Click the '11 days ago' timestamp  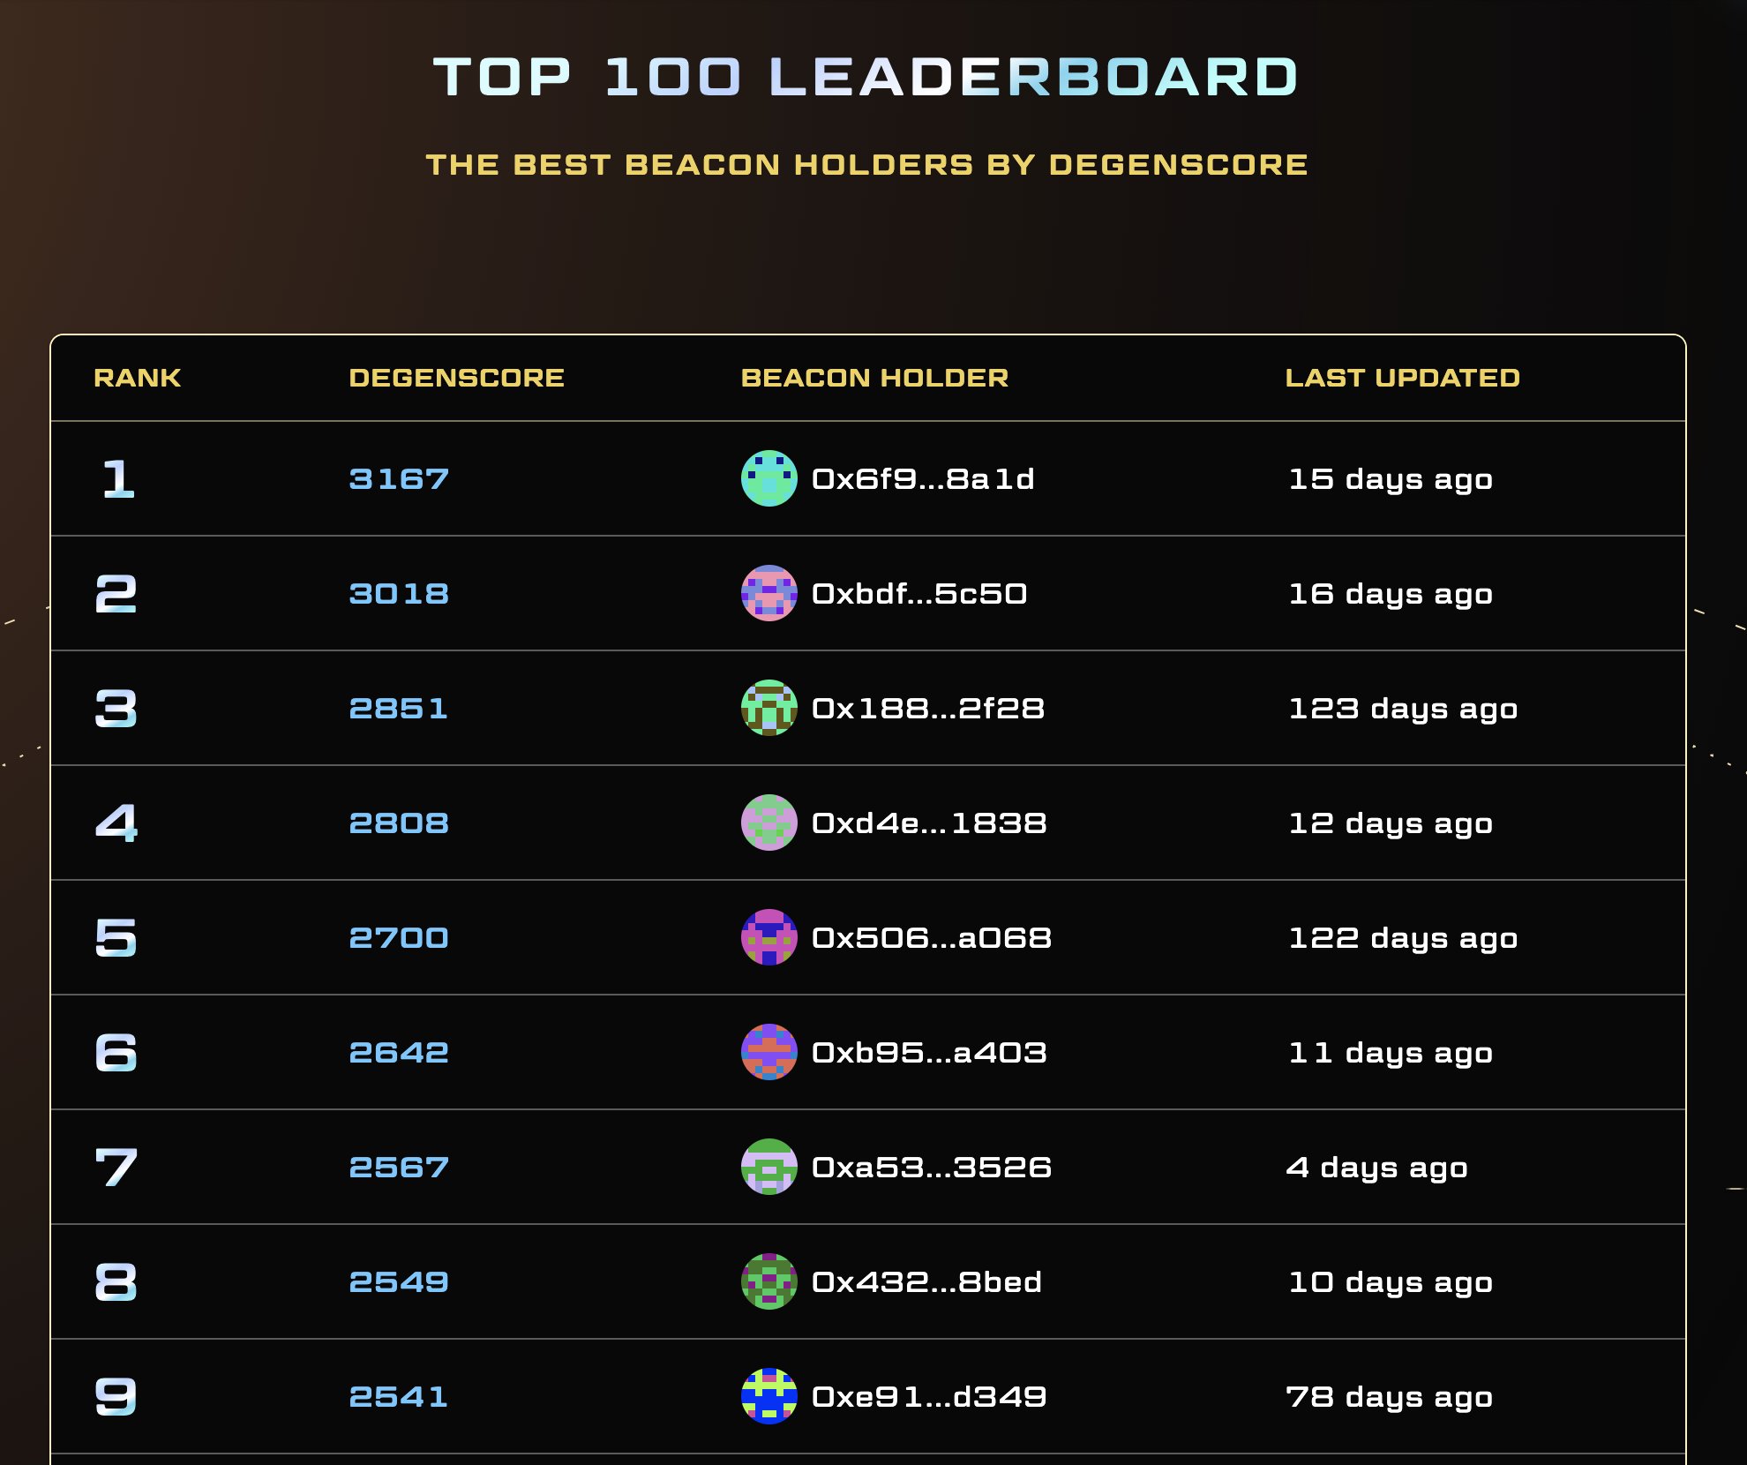coord(1391,1054)
